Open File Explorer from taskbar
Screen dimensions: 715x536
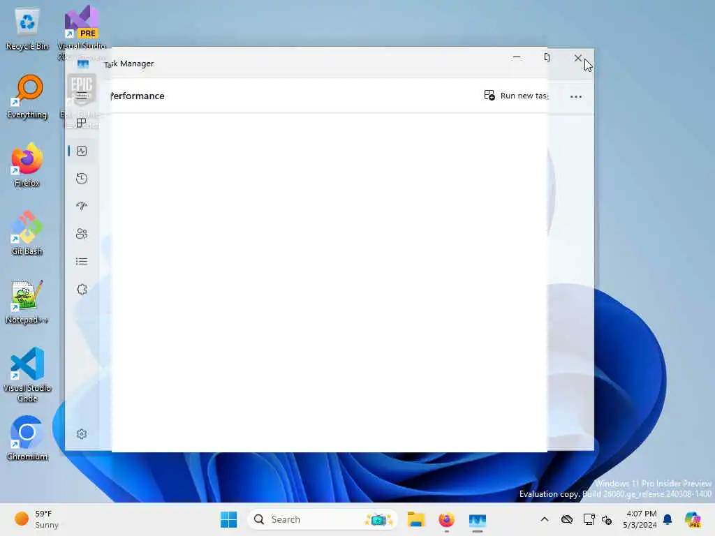point(416,519)
